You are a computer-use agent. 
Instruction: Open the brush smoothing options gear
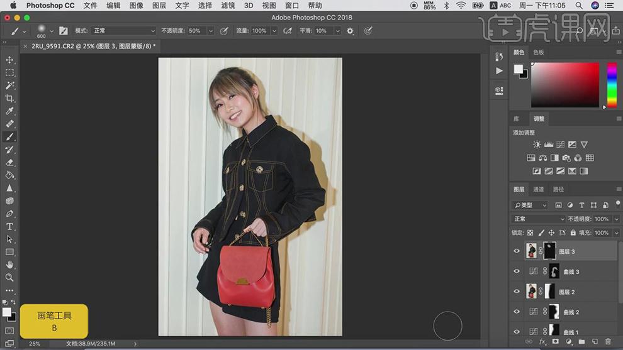tap(350, 31)
